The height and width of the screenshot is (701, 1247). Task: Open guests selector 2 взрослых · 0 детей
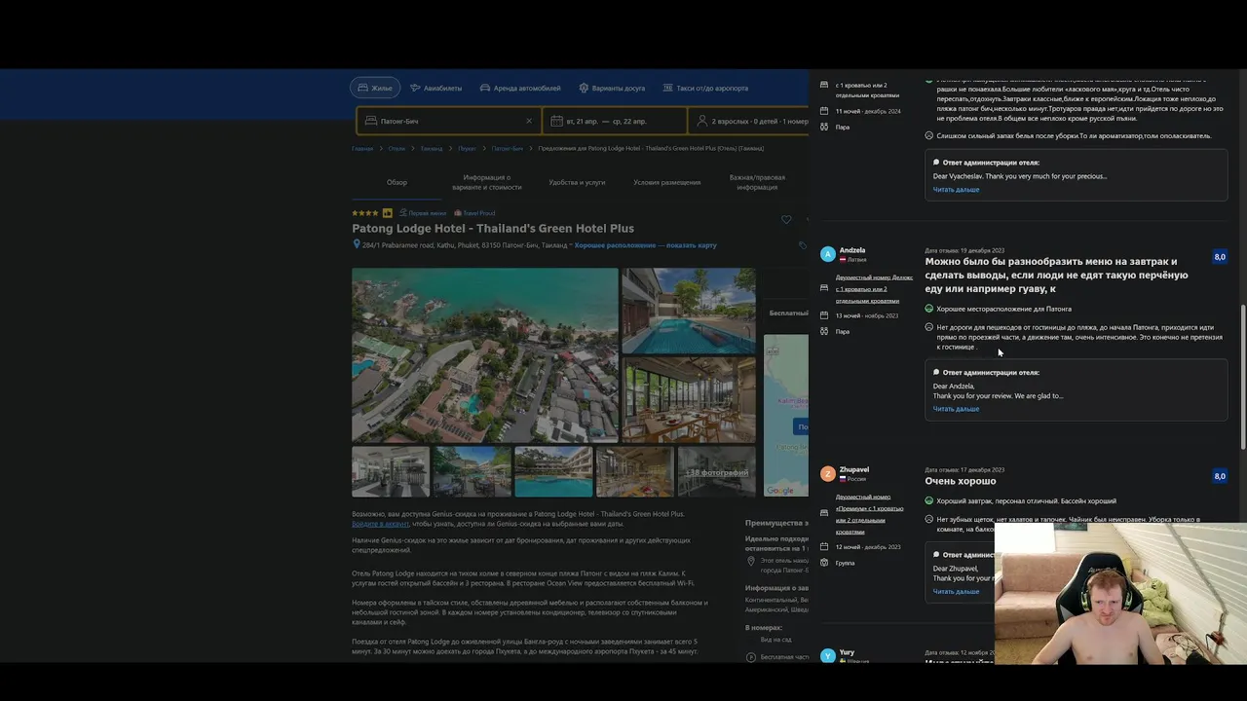point(750,121)
